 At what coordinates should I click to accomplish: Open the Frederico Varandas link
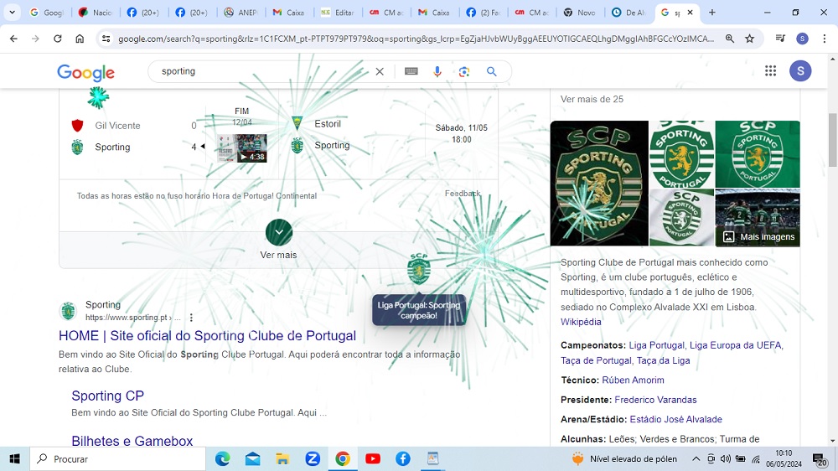(x=656, y=400)
